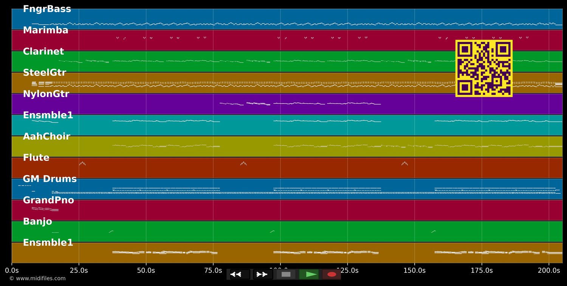Select the first Ensmble1 track
The width and height of the screenshot is (567, 286).
(x=48, y=115)
